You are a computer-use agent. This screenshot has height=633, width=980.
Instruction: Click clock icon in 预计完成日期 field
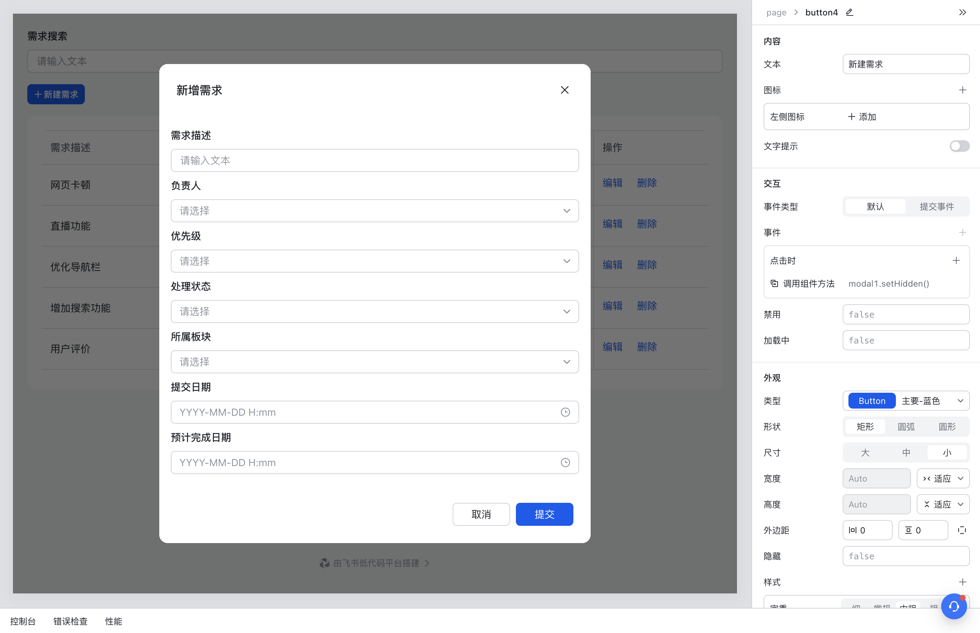[565, 463]
